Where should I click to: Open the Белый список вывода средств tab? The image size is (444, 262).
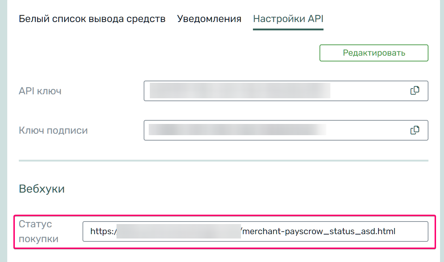(92, 19)
